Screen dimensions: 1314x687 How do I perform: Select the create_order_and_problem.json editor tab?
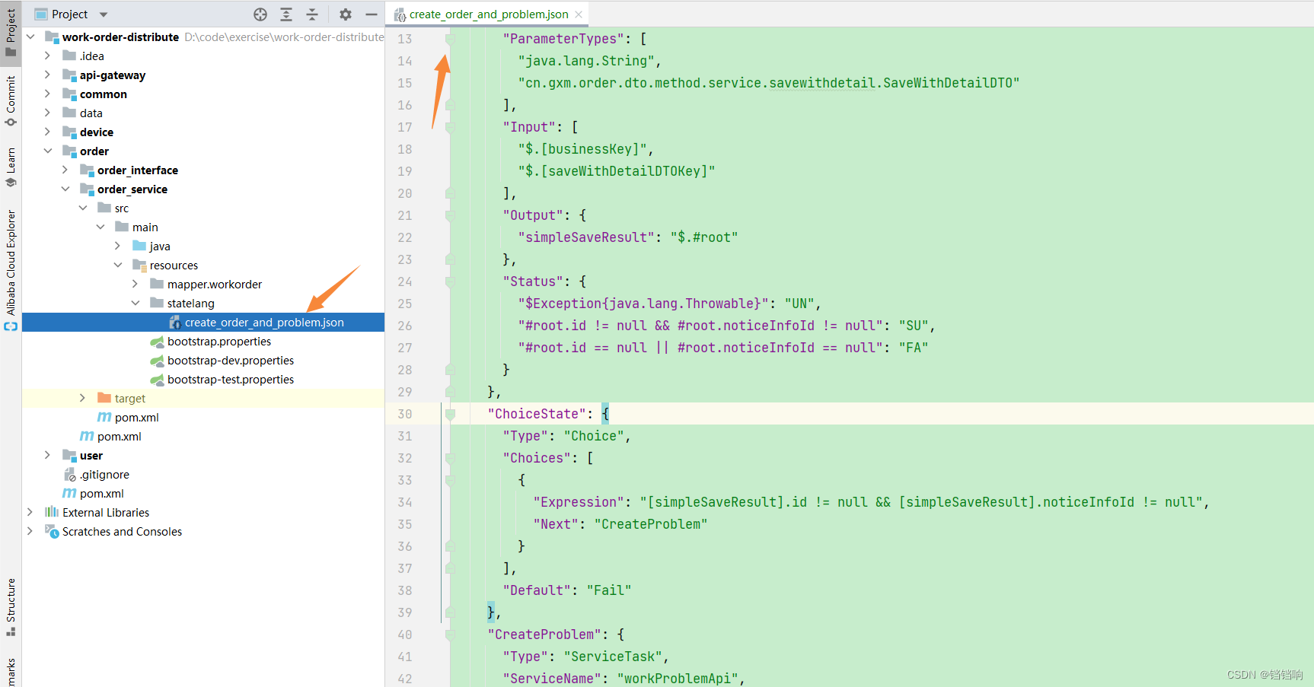(488, 14)
